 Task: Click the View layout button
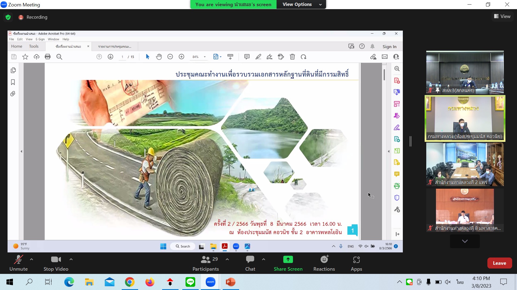[502, 16]
